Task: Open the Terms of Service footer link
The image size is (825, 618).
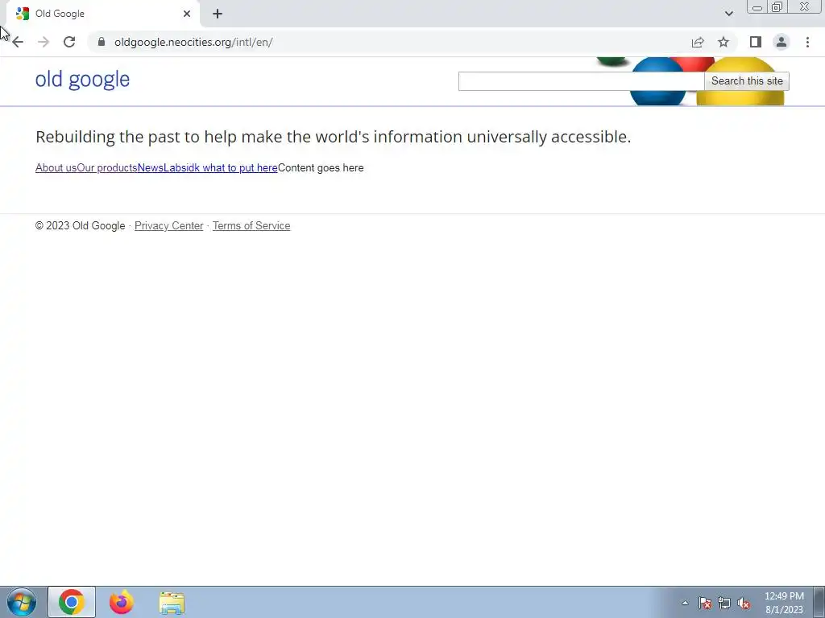Action: pos(251,226)
